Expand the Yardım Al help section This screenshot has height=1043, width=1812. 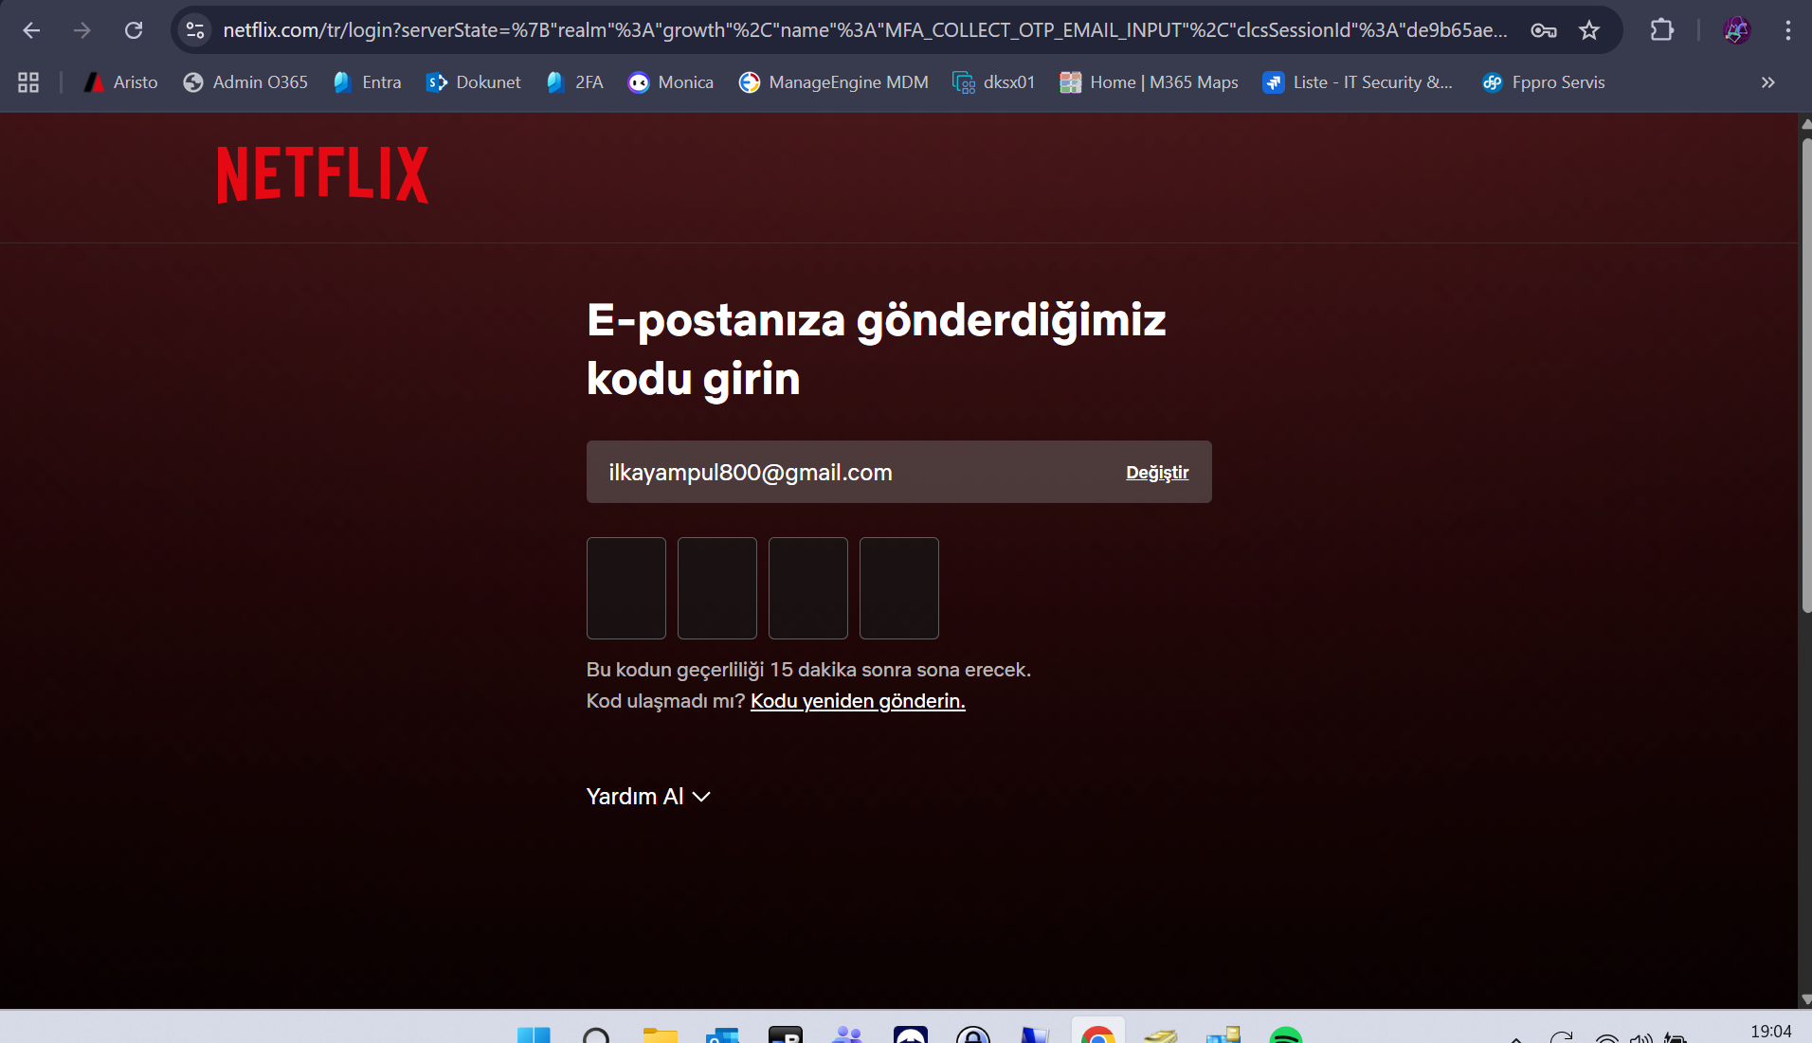[x=648, y=797]
